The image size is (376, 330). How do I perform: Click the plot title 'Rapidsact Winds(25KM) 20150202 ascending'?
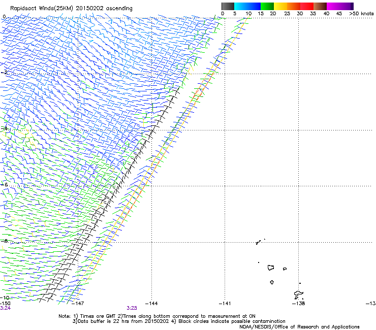(x=71, y=9)
